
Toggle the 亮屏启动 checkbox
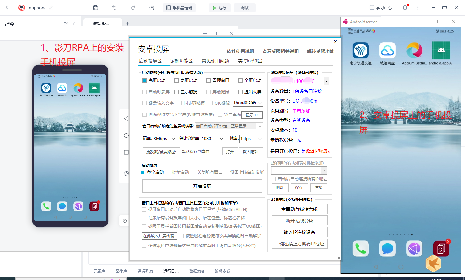[x=144, y=80]
